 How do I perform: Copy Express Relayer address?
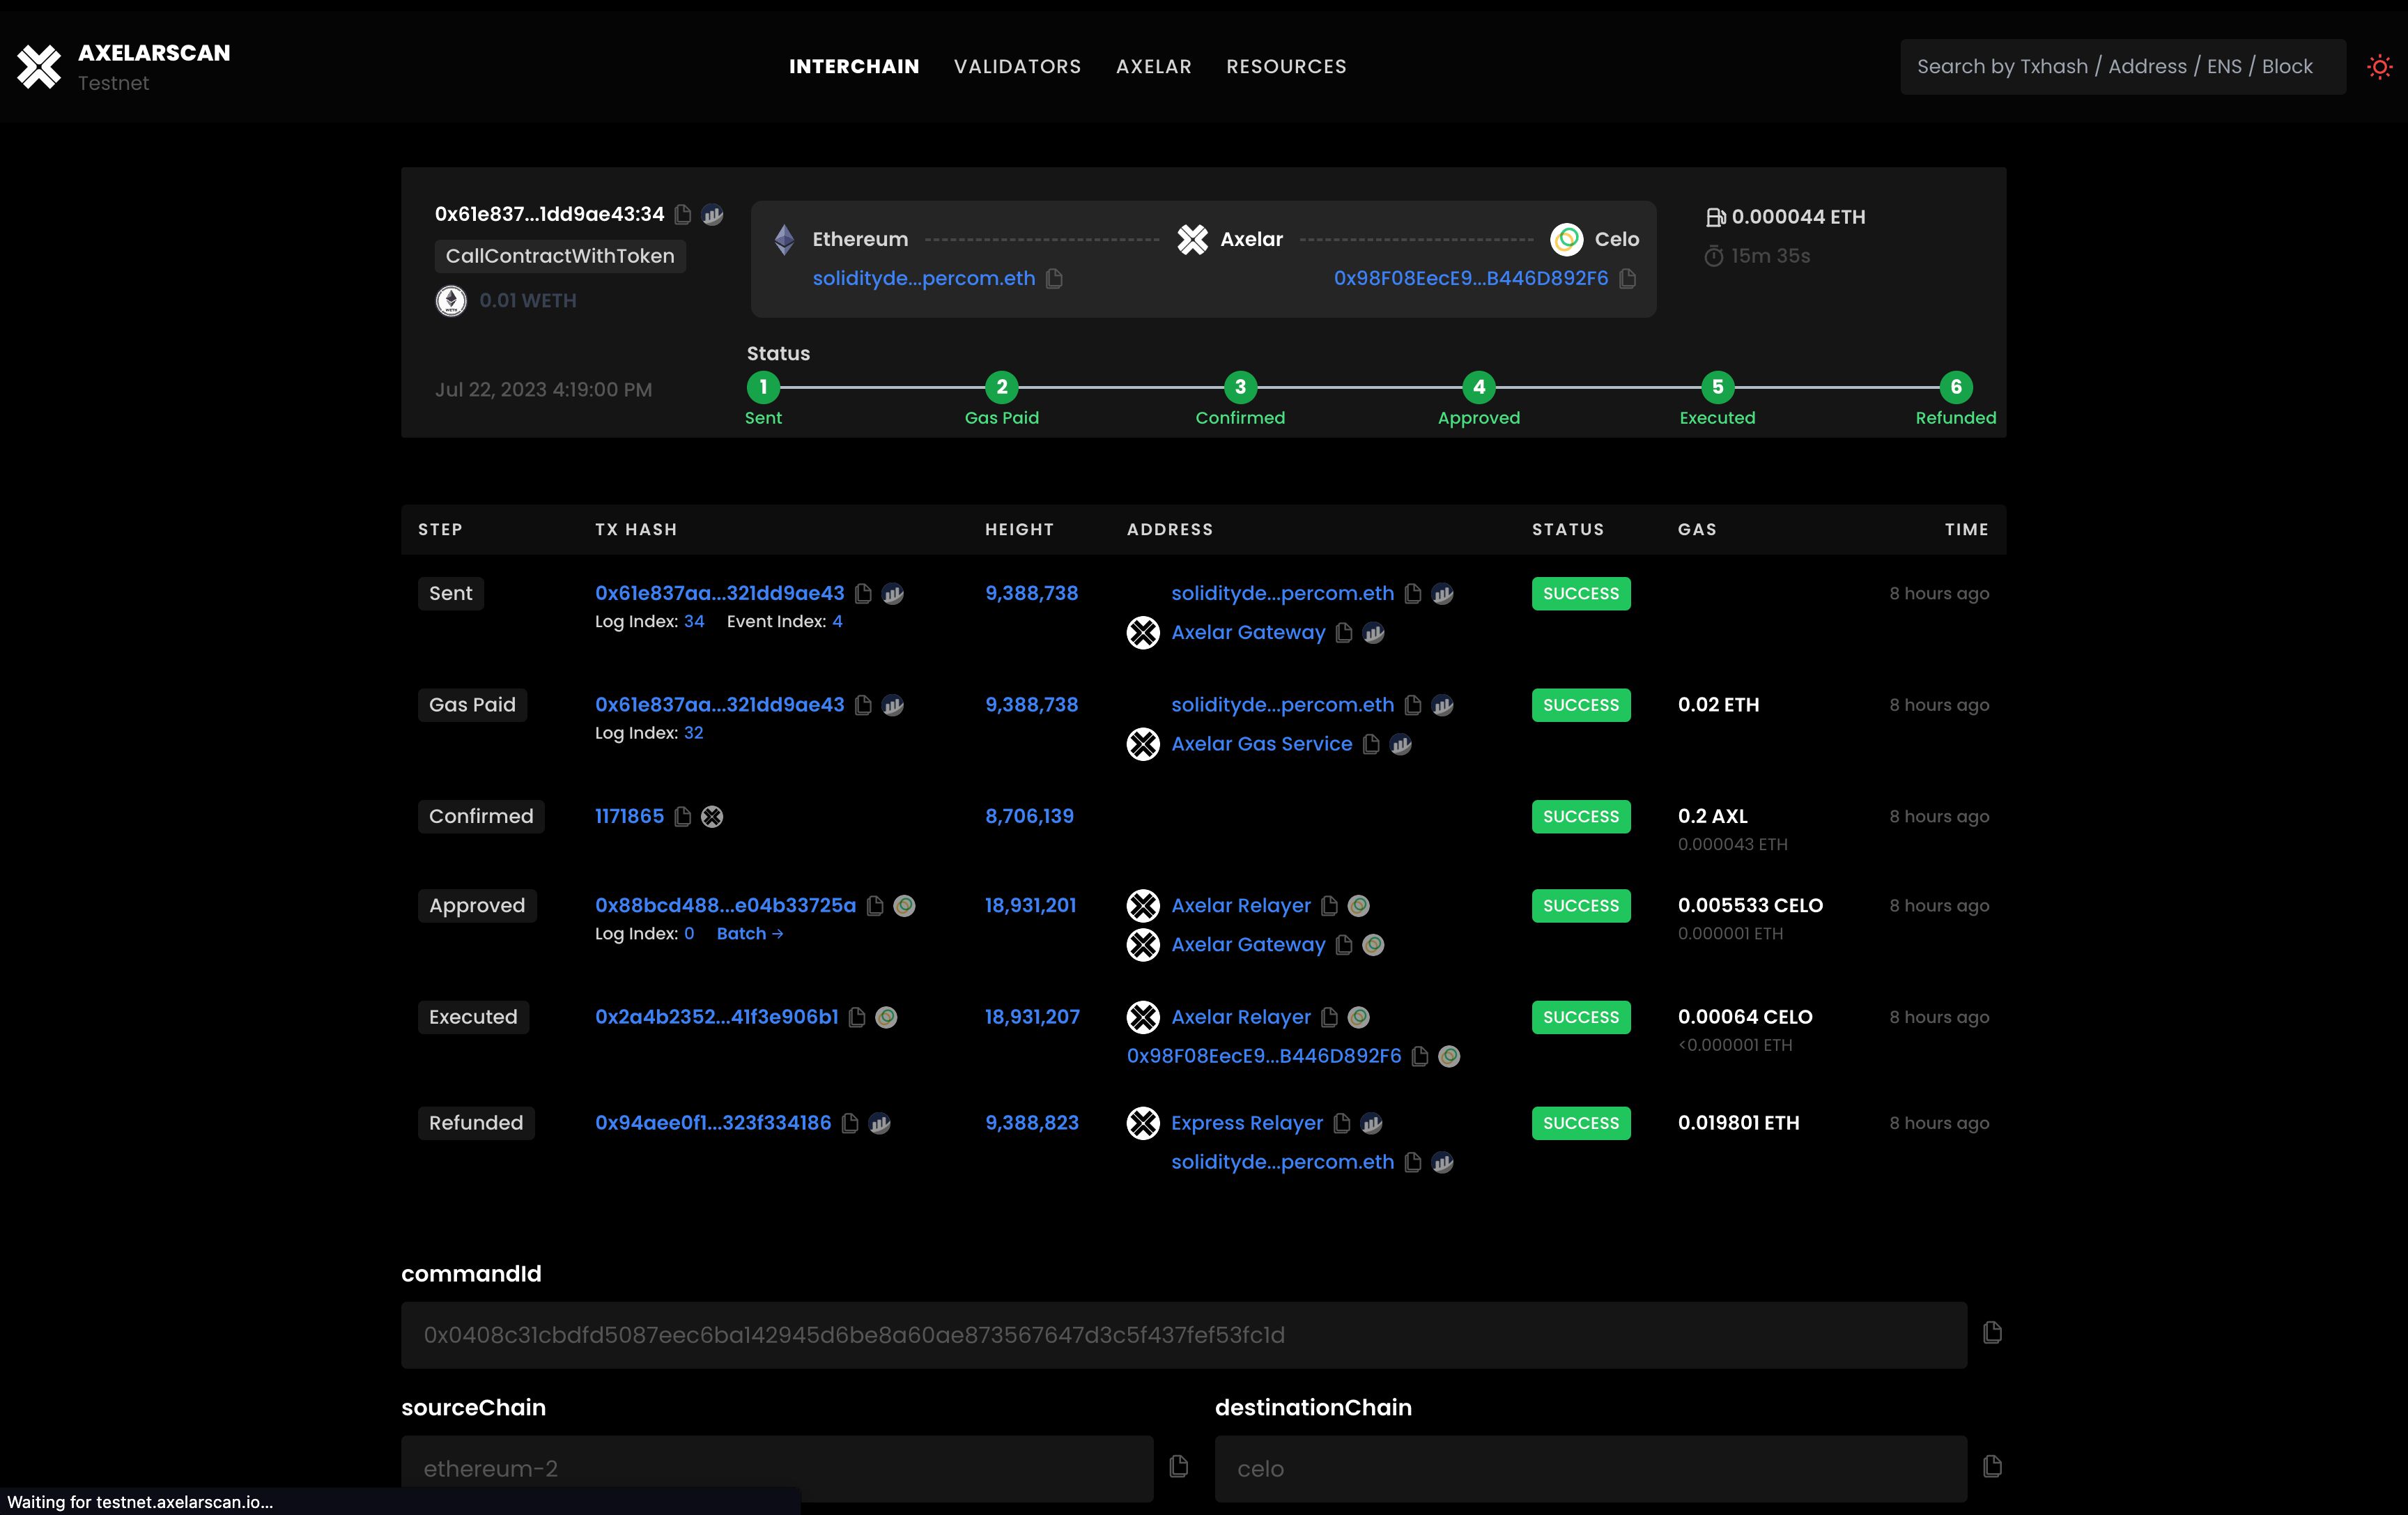point(1342,1123)
